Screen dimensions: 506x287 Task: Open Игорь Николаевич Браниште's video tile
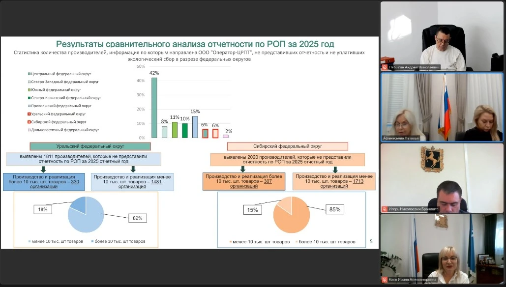442,178
